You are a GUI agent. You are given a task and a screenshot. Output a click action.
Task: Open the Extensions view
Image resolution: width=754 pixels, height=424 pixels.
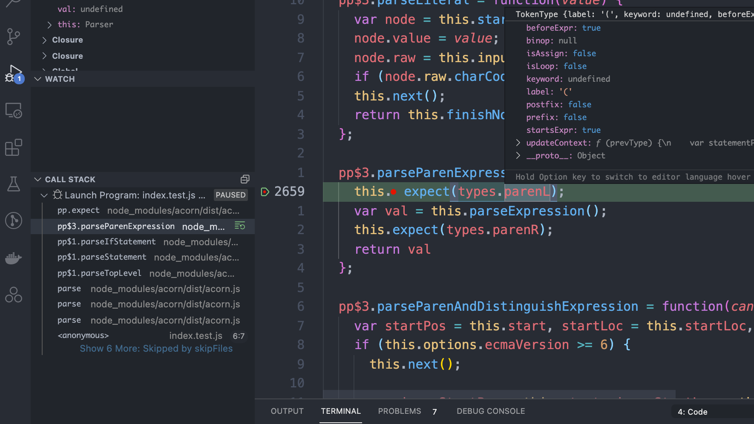[x=14, y=148]
